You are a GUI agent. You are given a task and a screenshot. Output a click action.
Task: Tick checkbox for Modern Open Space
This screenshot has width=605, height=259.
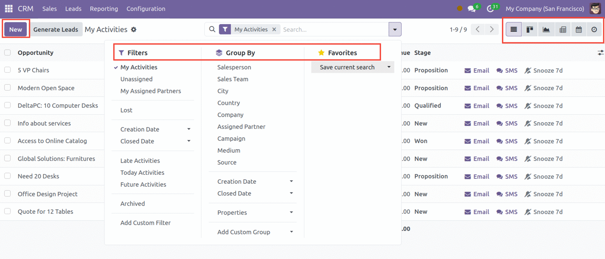(7, 88)
